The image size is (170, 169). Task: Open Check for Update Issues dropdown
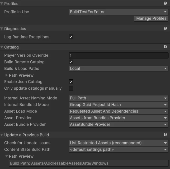point(119,143)
